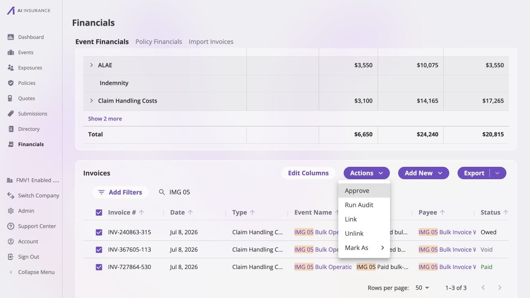Click the Add Filters lines icon

click(101, 192)
